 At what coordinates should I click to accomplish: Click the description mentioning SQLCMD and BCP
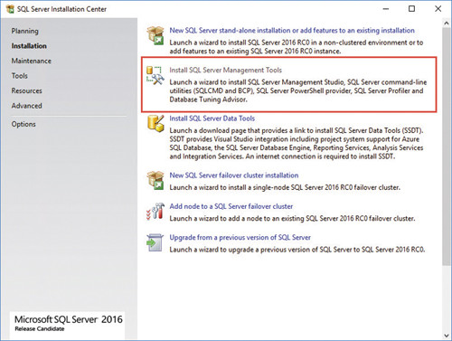click(298, 90)
